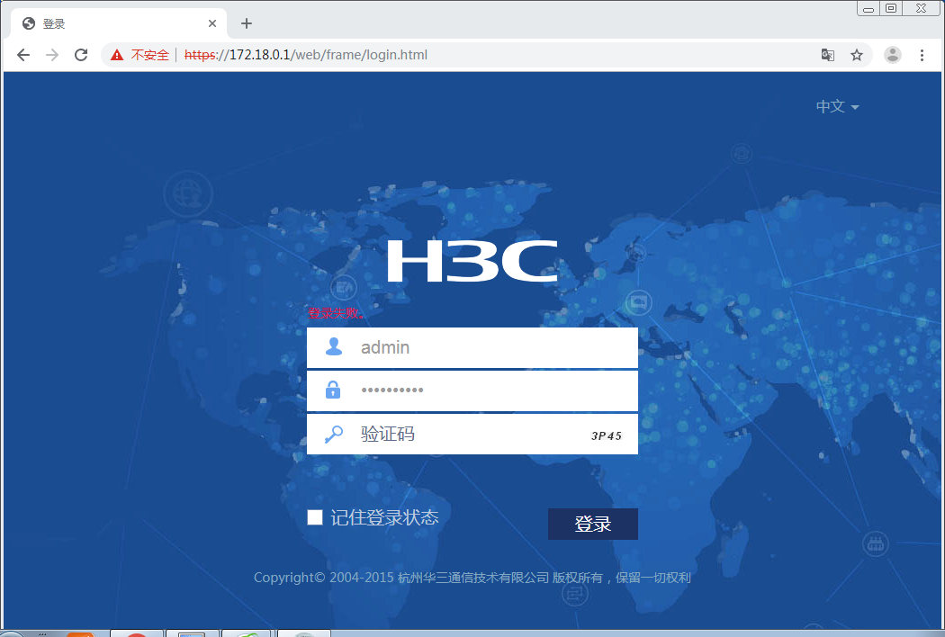Click the browser forward arrow

click(x=52, y=55)
